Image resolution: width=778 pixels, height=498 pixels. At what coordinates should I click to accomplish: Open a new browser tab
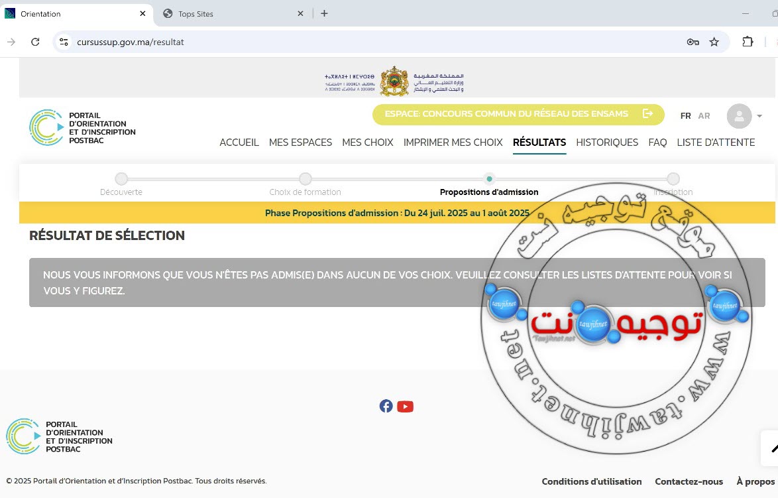[x=324, y=13]
